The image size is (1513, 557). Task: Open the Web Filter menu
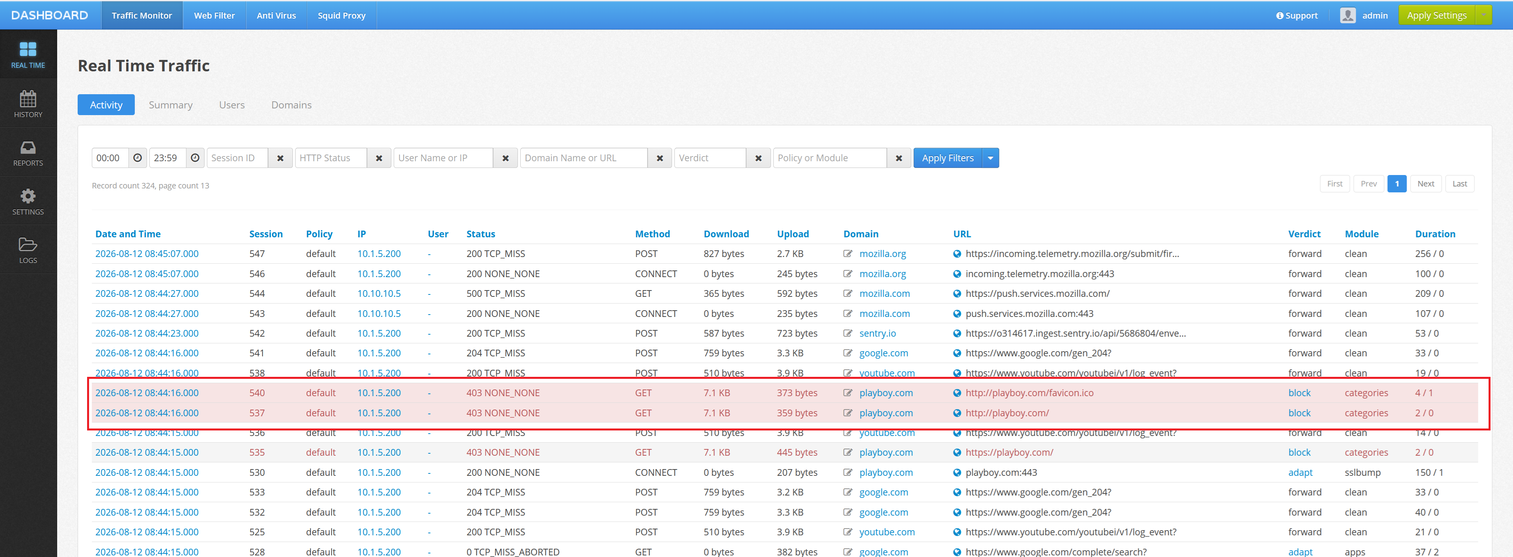[x=214, y=15]
